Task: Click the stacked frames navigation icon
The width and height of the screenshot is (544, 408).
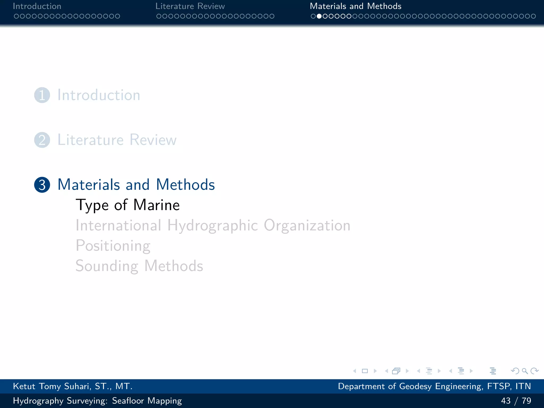Action: tap(396, 371)
